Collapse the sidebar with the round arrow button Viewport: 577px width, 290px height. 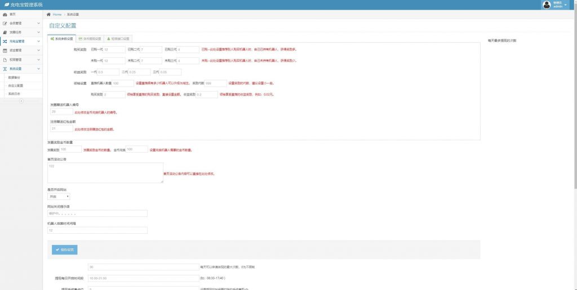point(21,101)
